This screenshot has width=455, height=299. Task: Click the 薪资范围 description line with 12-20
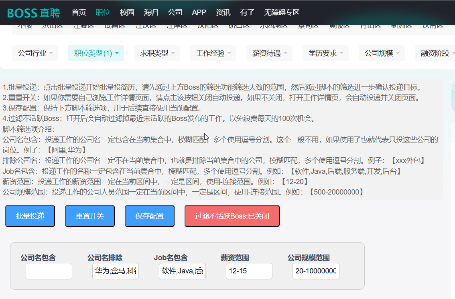click(x=156, y=181)
